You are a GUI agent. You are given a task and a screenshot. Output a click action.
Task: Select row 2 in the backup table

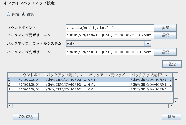point(90,84)
